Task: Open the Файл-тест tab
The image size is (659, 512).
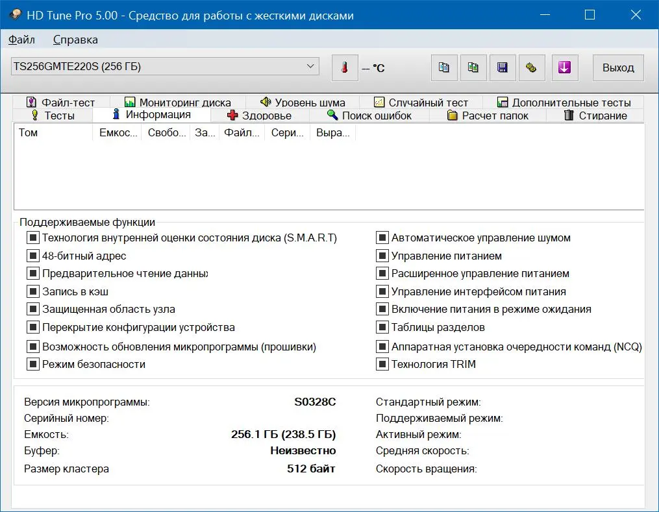Action: coord(62,102)
